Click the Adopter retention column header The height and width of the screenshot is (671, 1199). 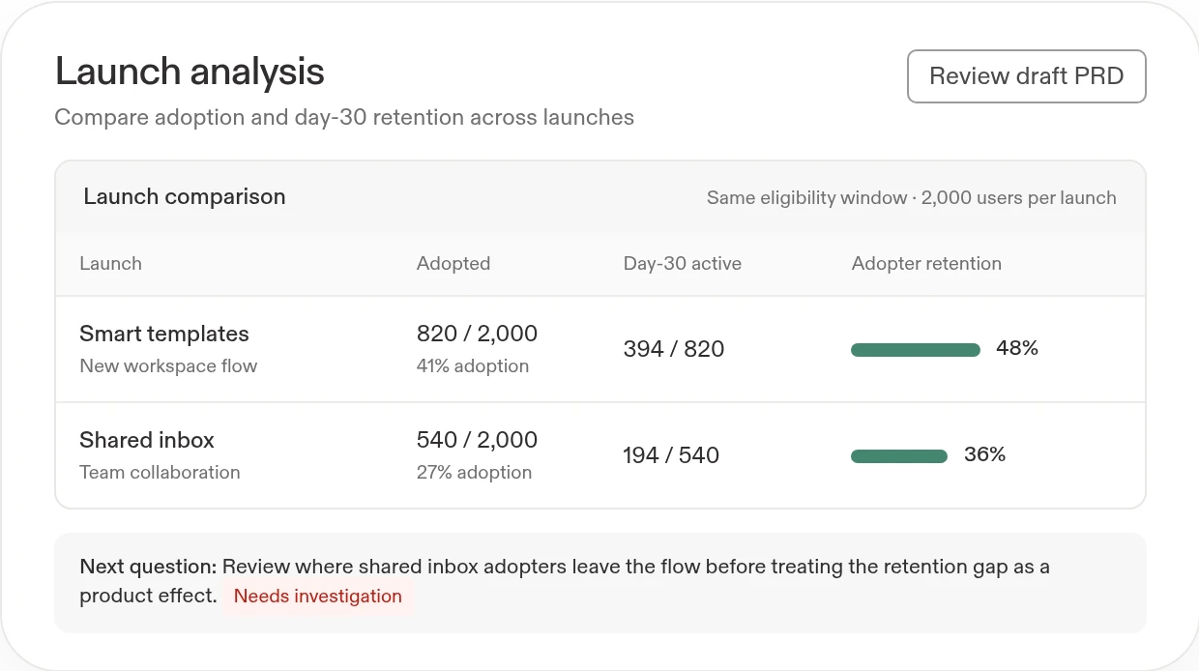(x=926, y=264)
